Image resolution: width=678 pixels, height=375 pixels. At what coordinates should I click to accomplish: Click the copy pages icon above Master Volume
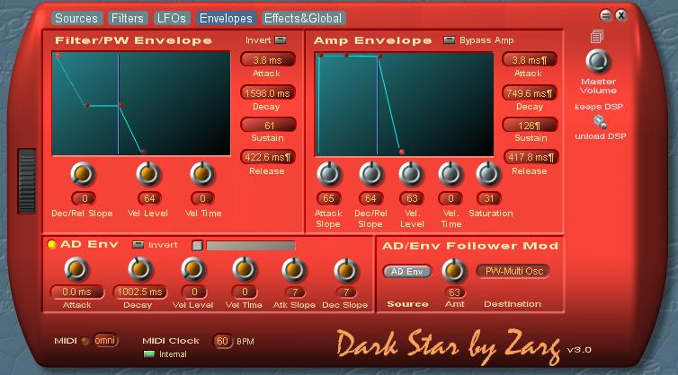(x=597, y=36)
